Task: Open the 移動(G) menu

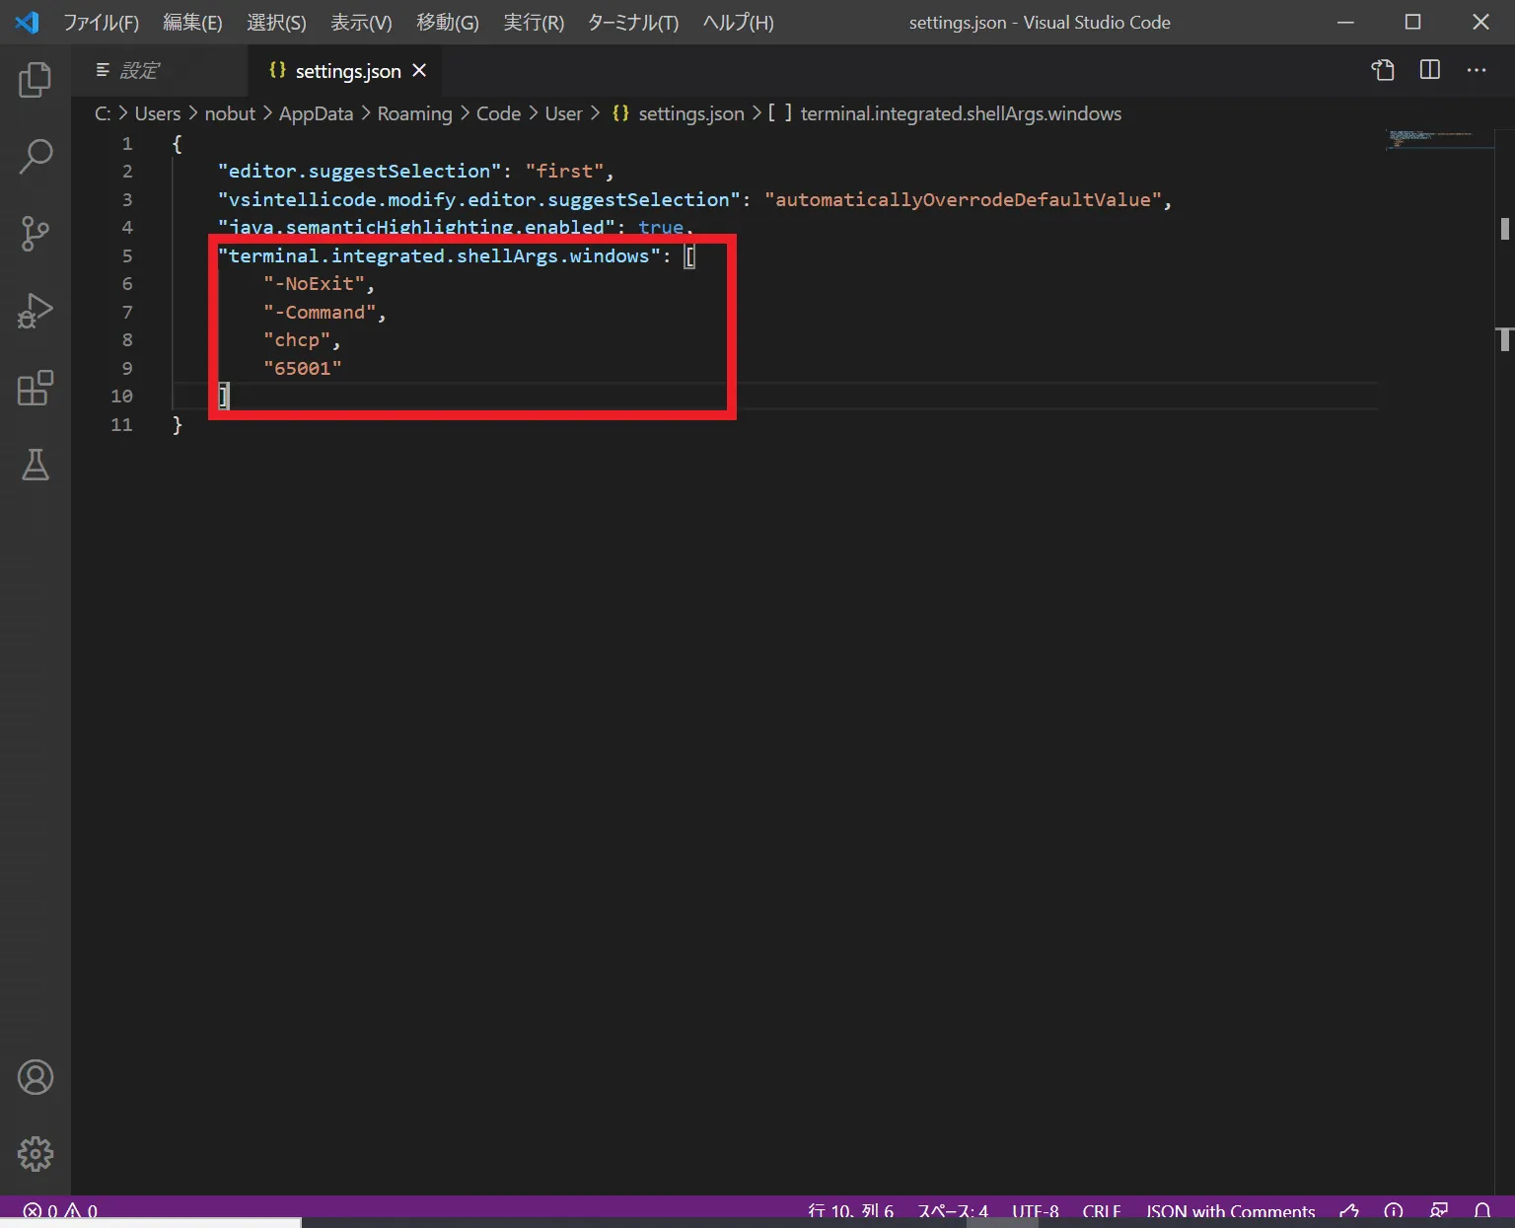Action: tap(448, 22)
